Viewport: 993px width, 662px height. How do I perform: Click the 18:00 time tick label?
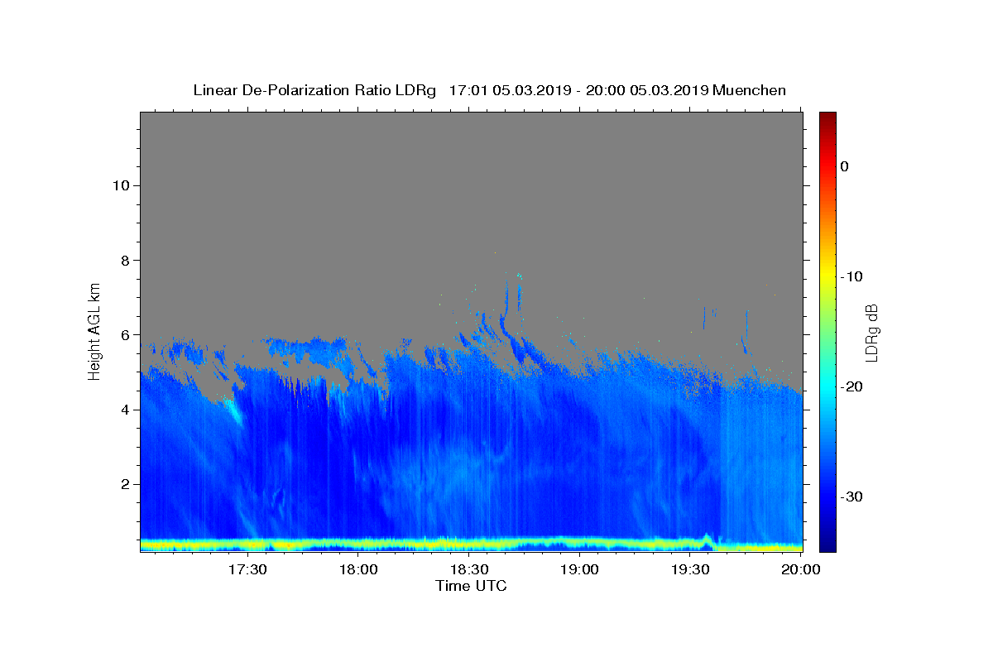tap(359, 569)
